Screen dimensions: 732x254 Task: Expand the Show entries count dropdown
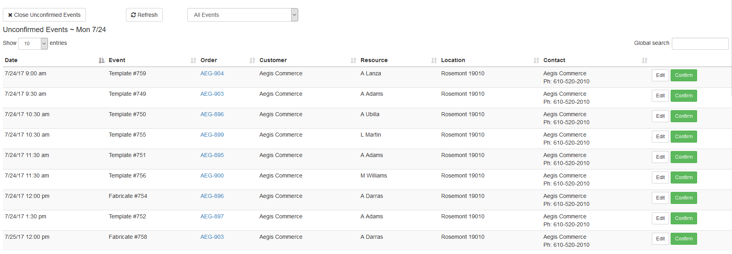coord(33,43)
